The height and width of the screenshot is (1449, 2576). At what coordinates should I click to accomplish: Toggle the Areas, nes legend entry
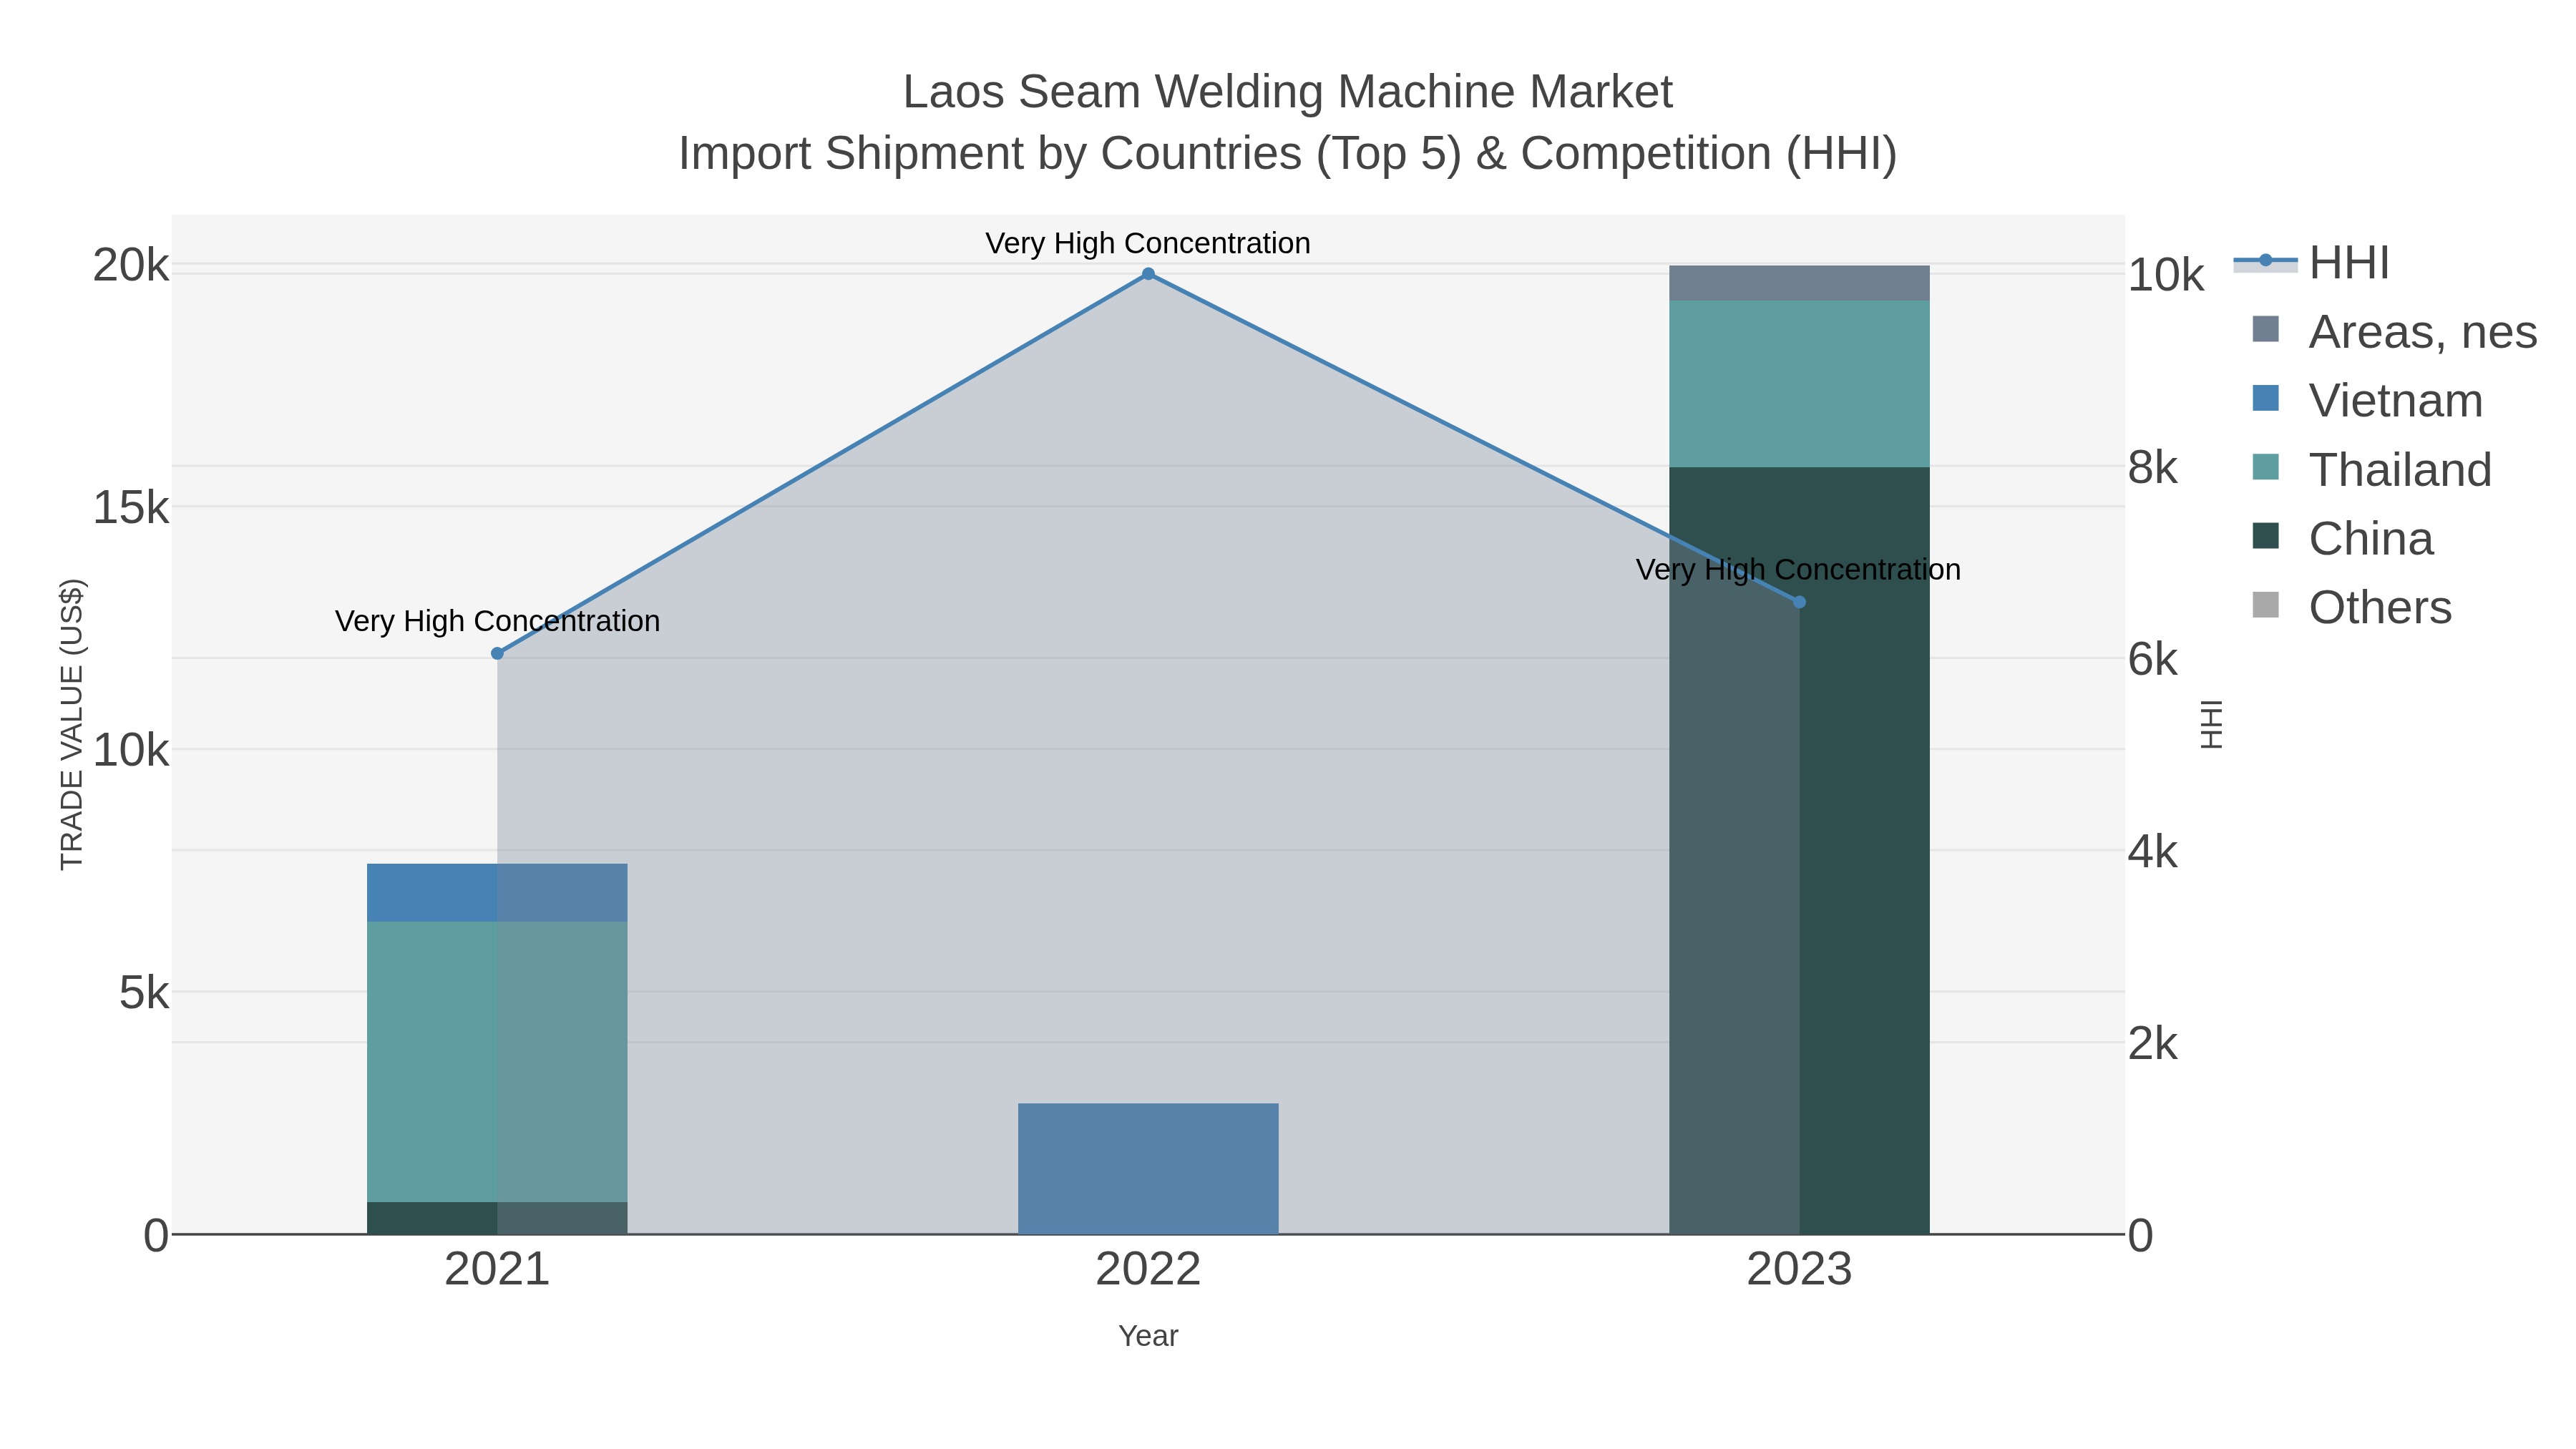2394,331
